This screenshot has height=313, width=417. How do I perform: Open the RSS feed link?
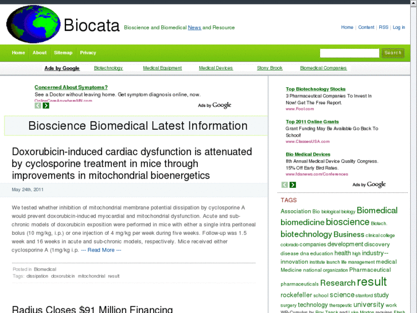click(384, 27)
